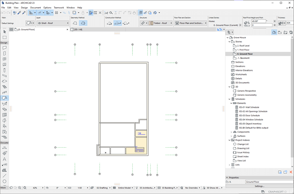The height and width of the screenshot is (194, 294).
Task: Select the Zone tool
Action: click(5, 132)
